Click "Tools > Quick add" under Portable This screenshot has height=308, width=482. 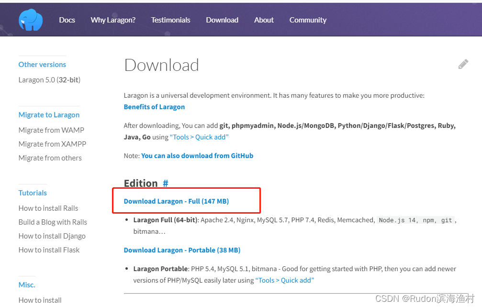(285, 280)
